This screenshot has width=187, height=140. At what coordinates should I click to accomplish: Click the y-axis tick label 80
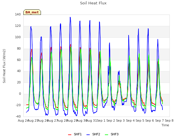point(19,48)
